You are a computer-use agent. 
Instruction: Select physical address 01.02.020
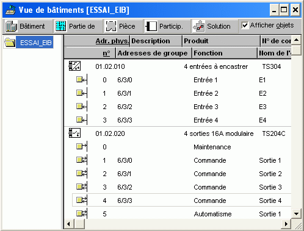coord(110,133)
